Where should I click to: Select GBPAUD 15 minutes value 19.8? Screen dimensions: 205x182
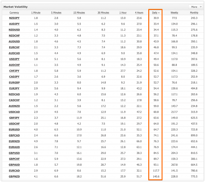[x=79, y=165]
